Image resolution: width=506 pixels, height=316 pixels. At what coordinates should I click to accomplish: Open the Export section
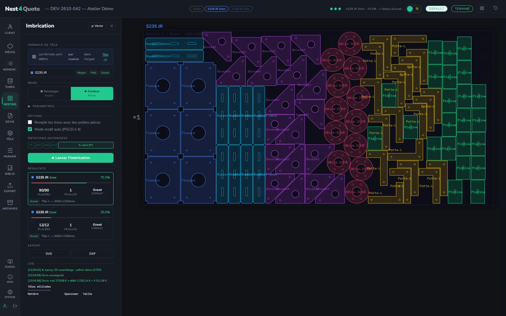tap(10, 187)
